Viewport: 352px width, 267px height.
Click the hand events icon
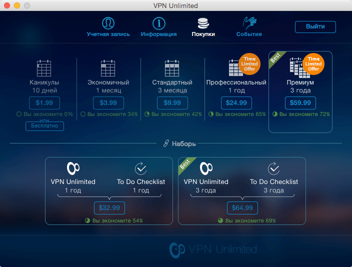[x=249, y=23]
